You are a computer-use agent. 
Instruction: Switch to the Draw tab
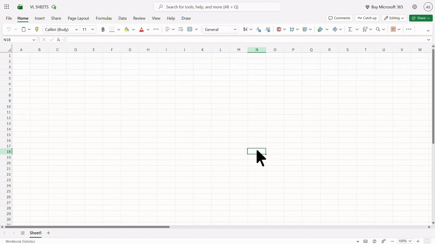(186, 18)
